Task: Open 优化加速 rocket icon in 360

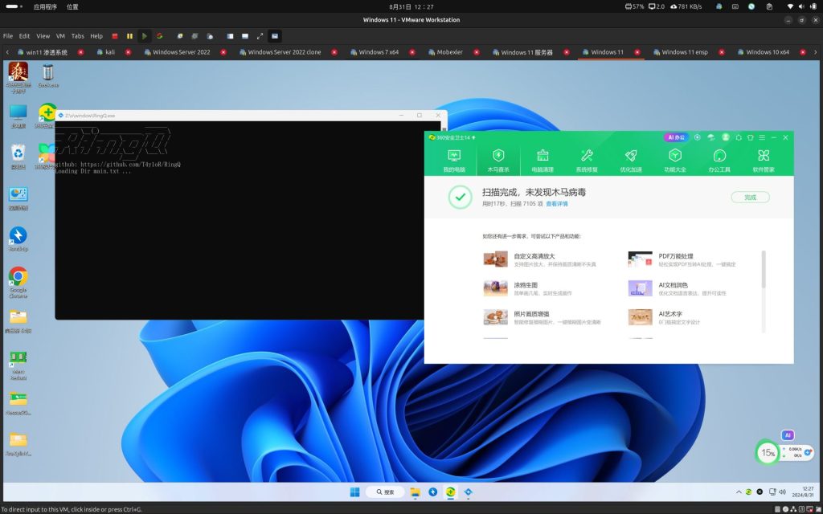Action: click(x=630, y=161)
